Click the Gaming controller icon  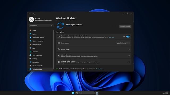(x=31, y=59)
